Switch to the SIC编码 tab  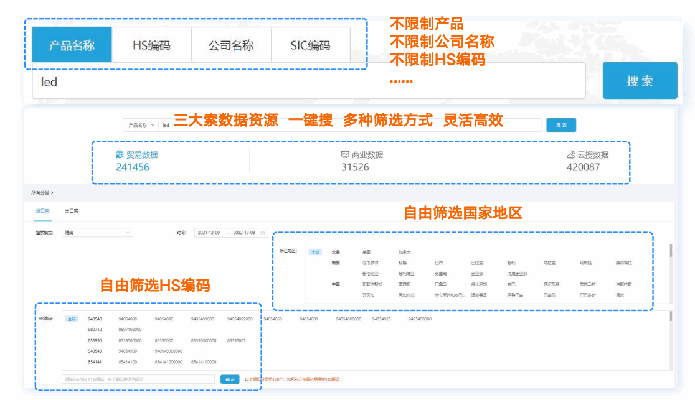coord(311,44)
